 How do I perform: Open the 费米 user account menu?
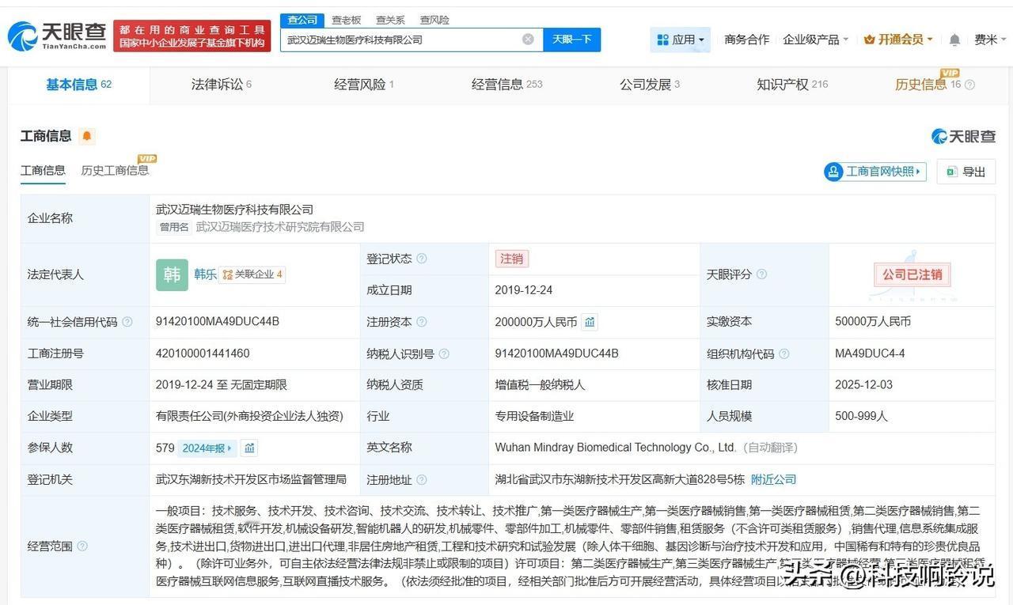pos(990,40)
